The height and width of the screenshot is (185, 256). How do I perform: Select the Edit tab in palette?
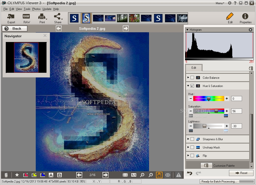point(194,67)
